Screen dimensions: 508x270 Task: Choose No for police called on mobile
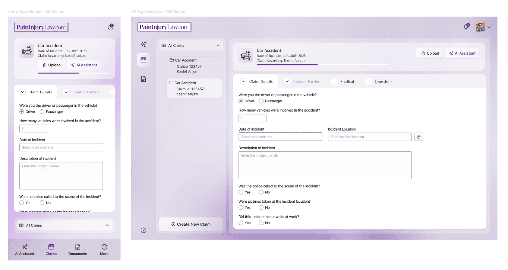coord(42,203)
